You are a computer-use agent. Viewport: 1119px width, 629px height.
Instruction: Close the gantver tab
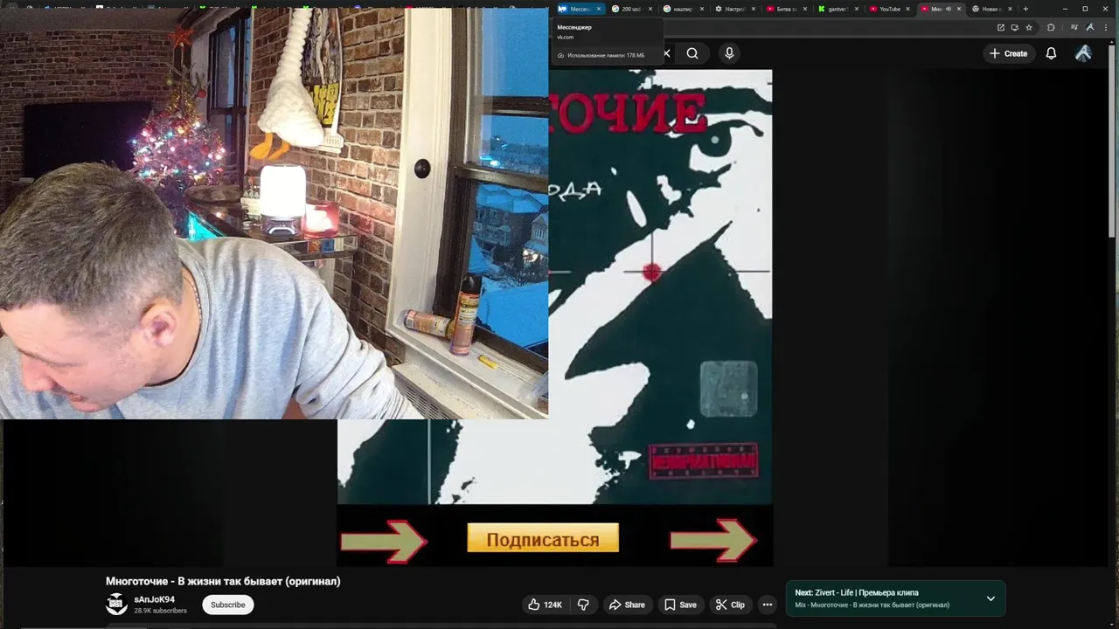click(856, 9)
